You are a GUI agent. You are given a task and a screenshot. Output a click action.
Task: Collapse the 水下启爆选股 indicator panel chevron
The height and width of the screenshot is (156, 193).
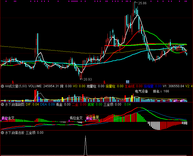pos(2,133)
